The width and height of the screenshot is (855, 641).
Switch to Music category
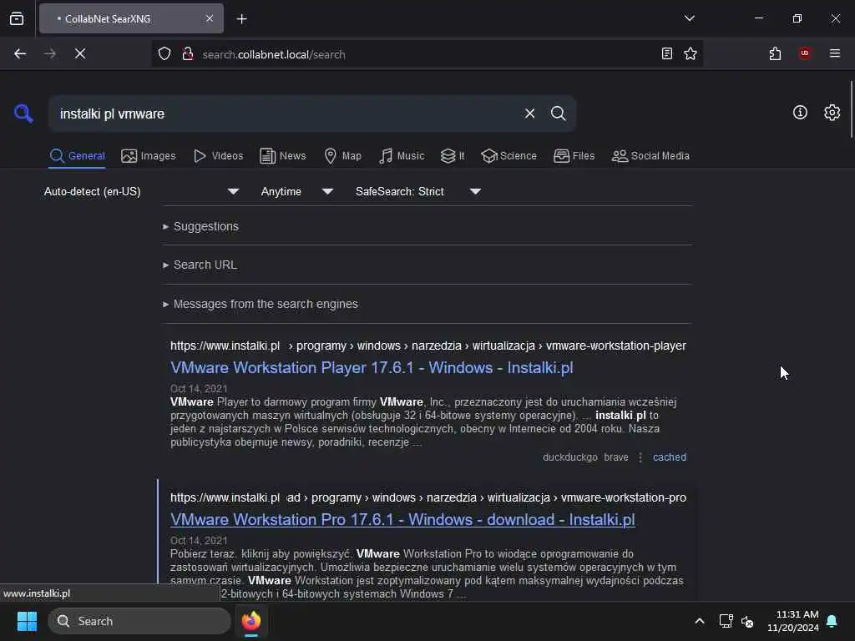coord(402,156)
